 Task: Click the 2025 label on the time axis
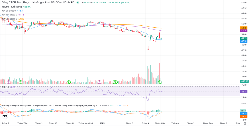click(102, 123)
